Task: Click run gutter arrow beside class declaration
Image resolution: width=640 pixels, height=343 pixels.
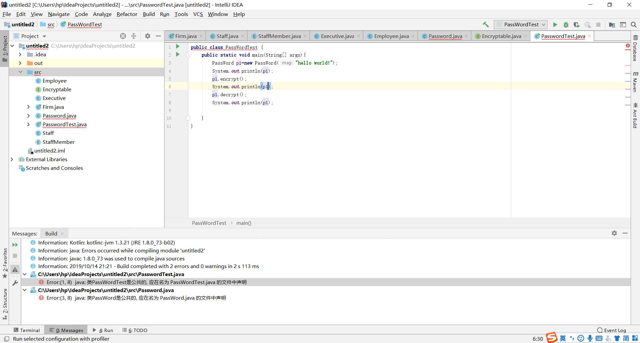Action: 178,47
